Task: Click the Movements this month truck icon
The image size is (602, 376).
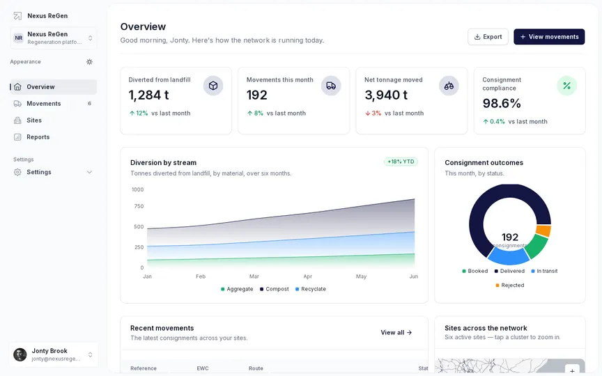Action: [x=331, y=86]
